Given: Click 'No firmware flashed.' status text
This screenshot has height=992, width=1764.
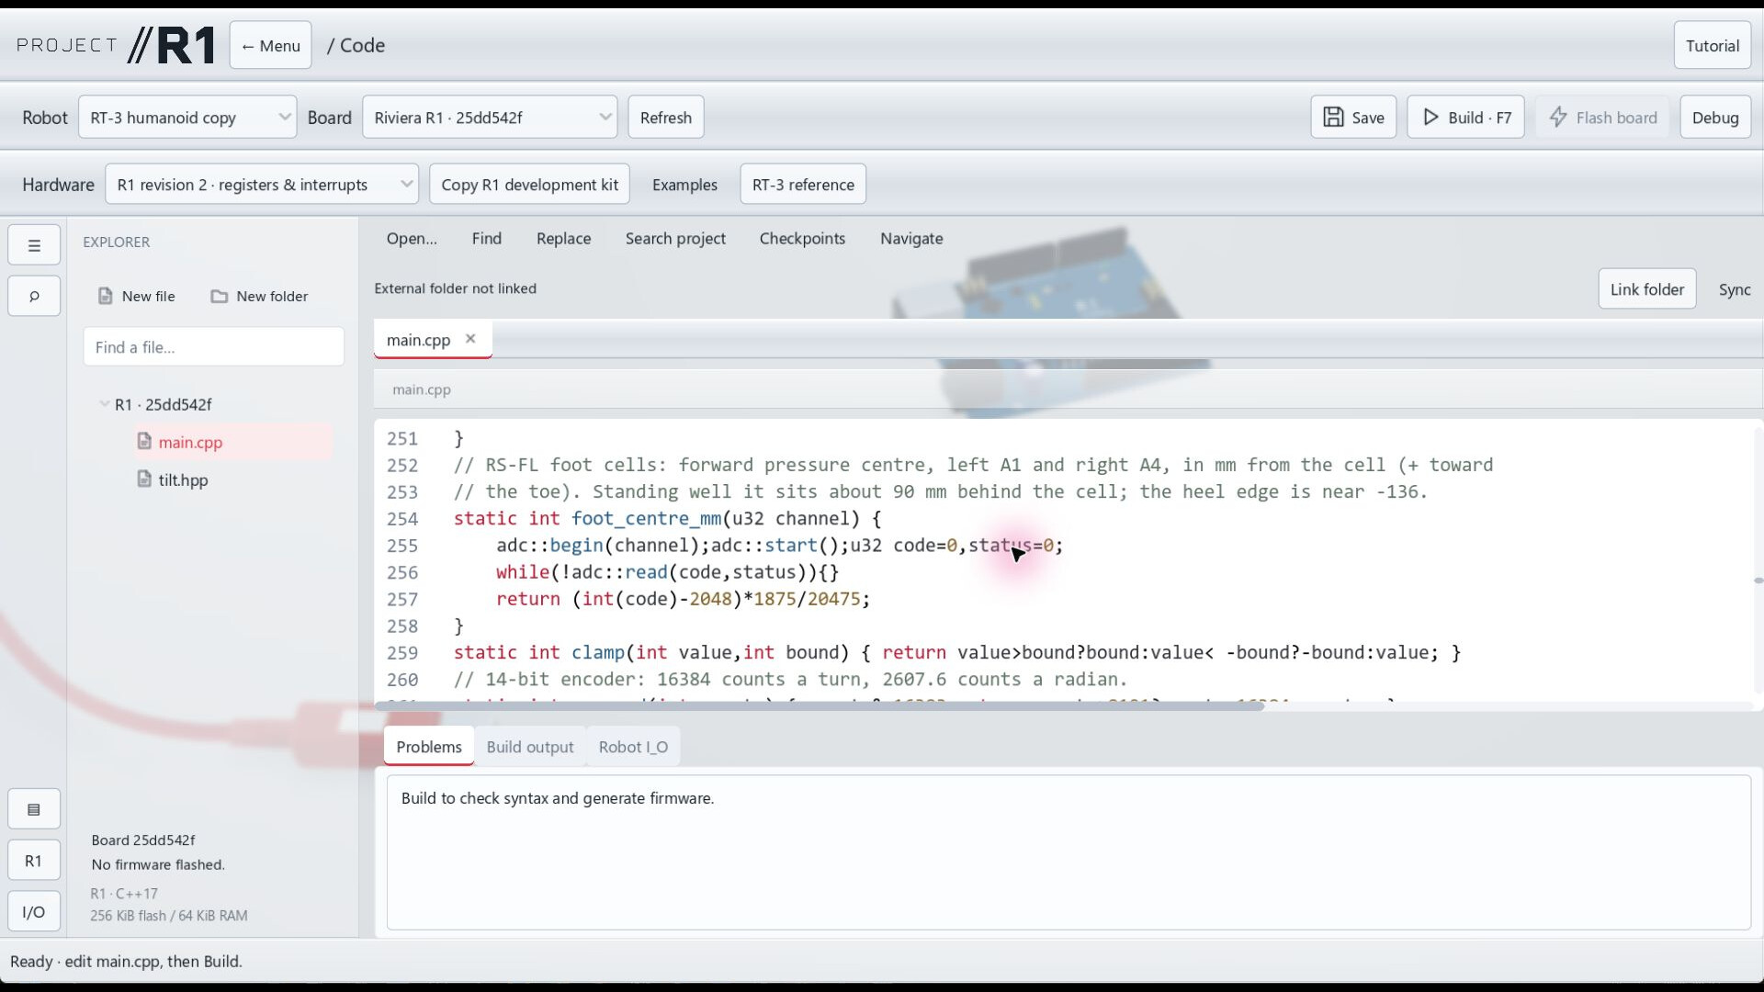Looking at the screenshot, I should click(x=158, y=864).
